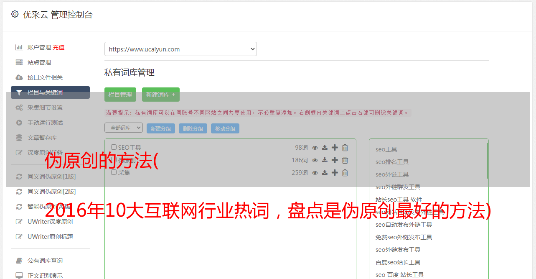View 采集 words with eye icon

[x=315, y=173]
